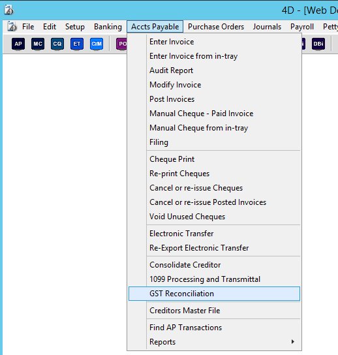The width and height of the screenshot is (338, 355).
Task: Open the Purchase Orders menu
Action: pos(216,27)
